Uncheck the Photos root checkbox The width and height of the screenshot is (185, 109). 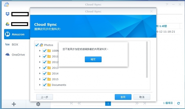(37, 45)
